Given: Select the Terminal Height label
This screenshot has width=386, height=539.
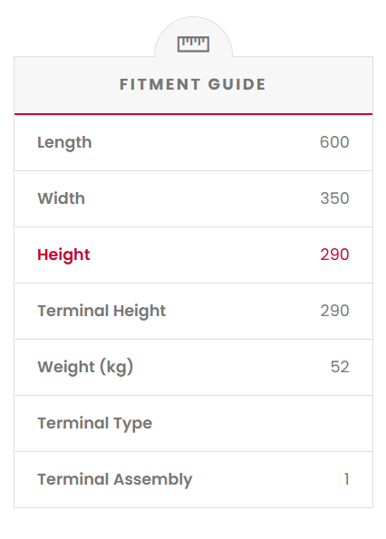Looking at the screenshot, I should (x=101, y=311).
